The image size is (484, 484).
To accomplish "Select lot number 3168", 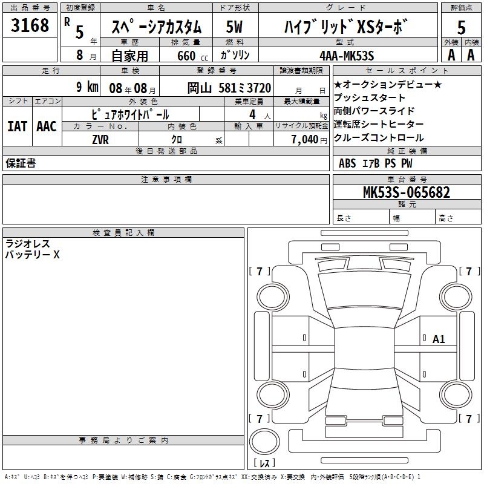I will (30, 25).
